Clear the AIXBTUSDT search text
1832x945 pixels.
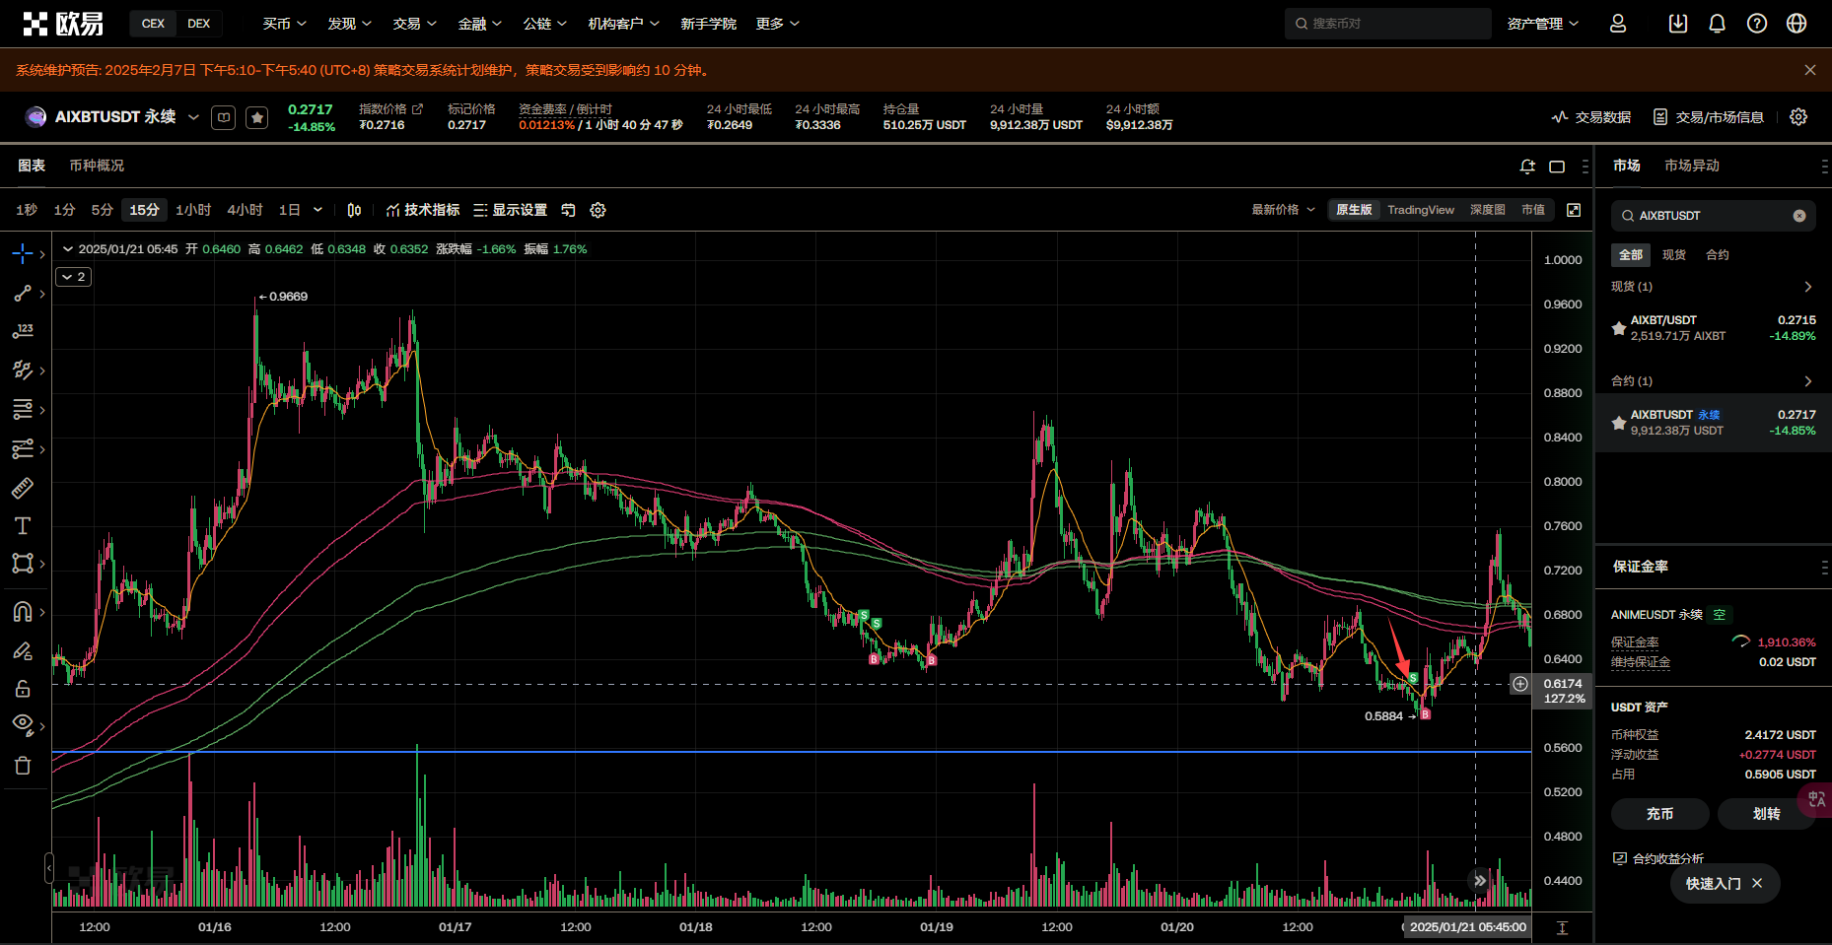1799,216
